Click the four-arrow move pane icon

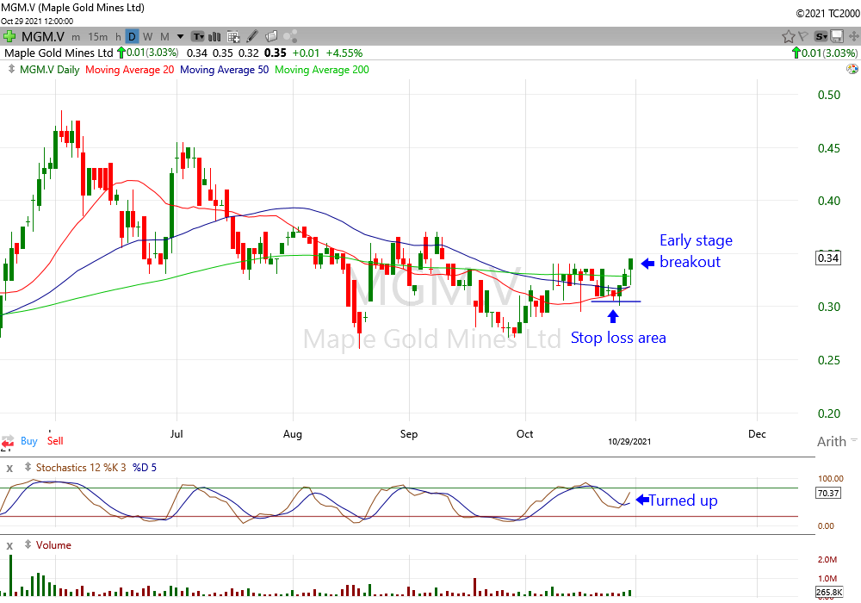853,37
